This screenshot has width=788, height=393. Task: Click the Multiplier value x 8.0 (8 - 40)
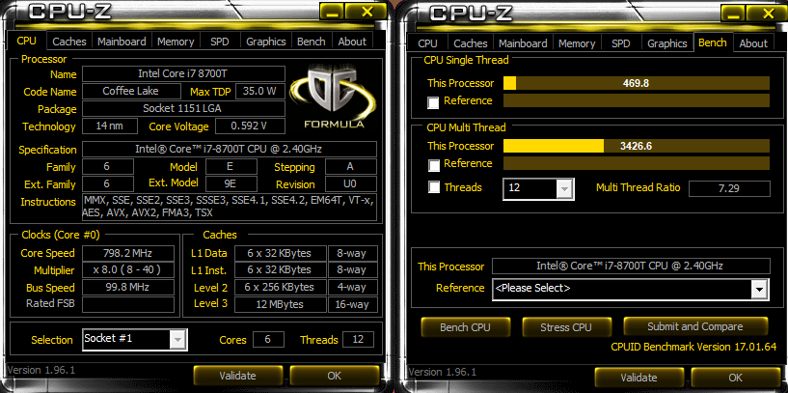[128, 270]
